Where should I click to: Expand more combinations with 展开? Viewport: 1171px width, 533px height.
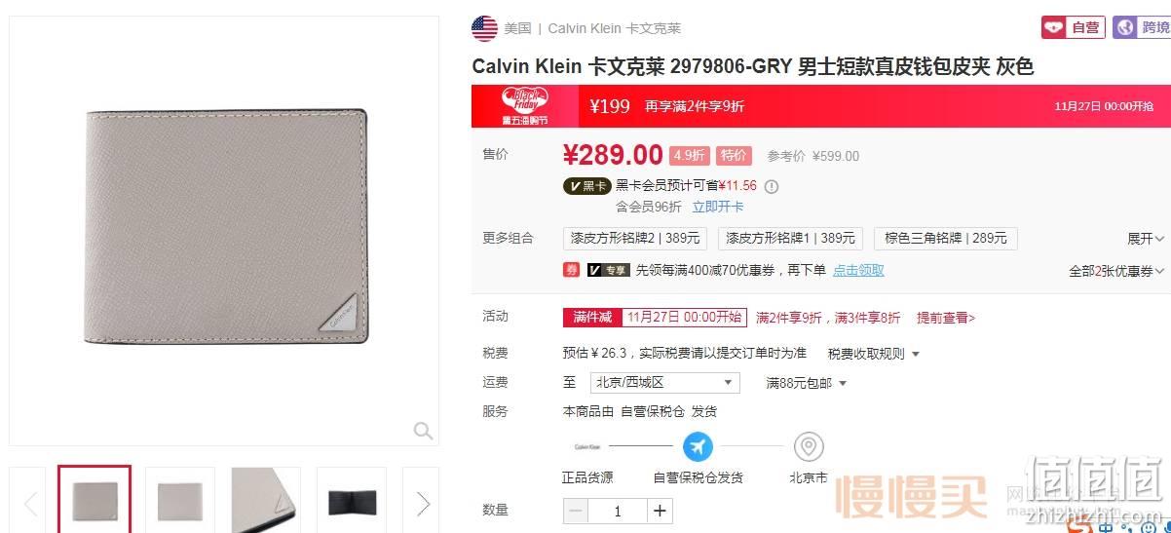[1146, 239]
